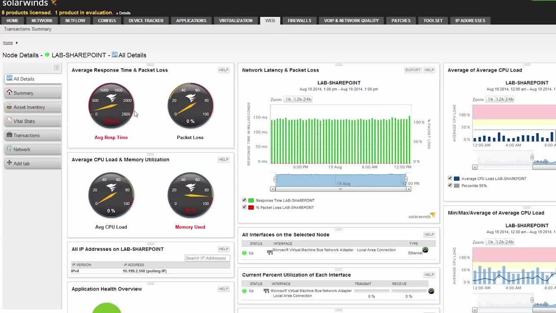Select the Summary tab icon in sidebar

[10, 93]
